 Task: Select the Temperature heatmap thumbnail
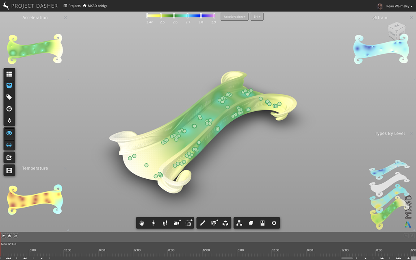[x=35, y=199]
